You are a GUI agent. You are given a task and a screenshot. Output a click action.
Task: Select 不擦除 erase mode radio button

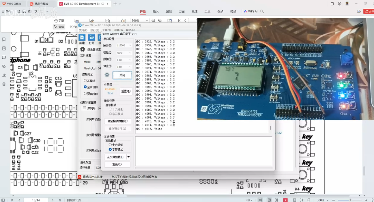(85, 81)
